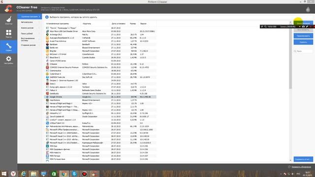Select the GeekBuddy row
This screenshot has height=177, width=315.
(100, 93)
